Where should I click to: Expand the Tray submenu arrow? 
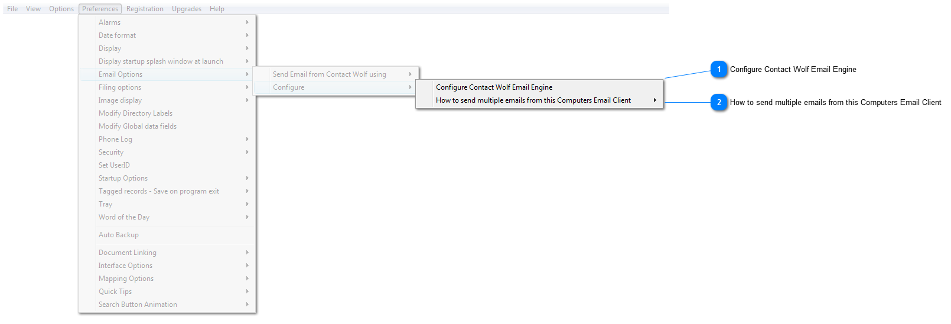coord(247,204)
